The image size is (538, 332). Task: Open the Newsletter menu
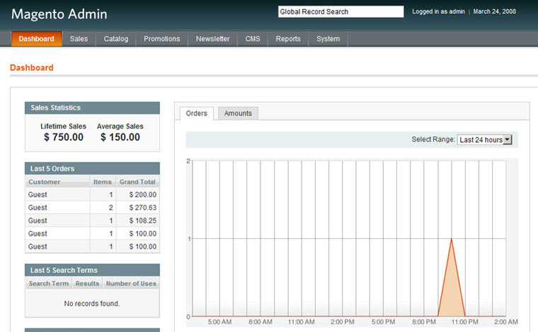(213, 39)
